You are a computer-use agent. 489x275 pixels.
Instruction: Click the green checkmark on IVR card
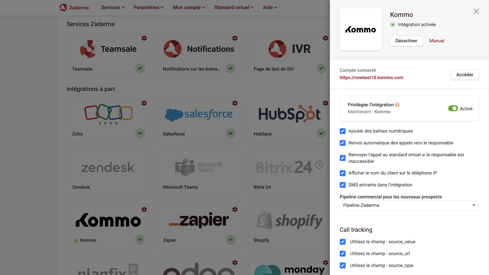(321, 68)
